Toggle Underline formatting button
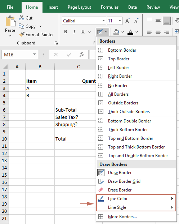The width and height of the screenshot is (179, 224). tap(83, 32)
